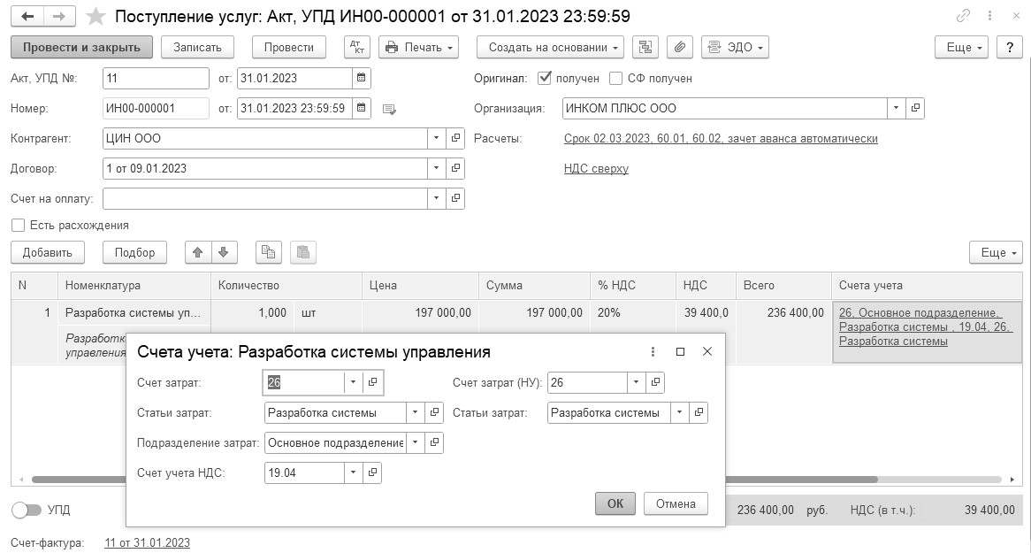Expand Счет затрат (НУ) dropdown
1031x553 pixels.
637,382
